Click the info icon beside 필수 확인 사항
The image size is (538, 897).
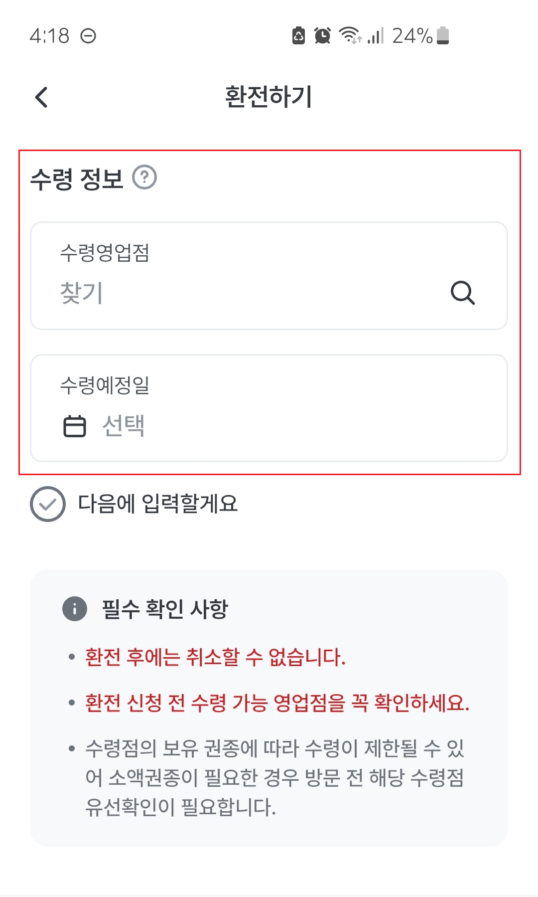tap(74, 609)
